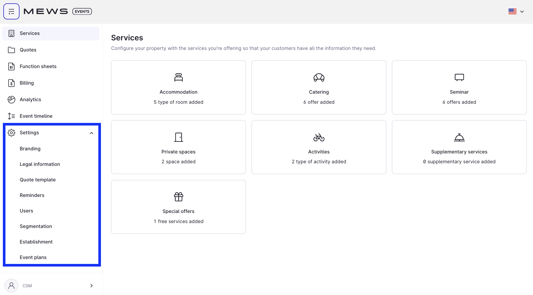Open the Quote template settings
The height and width of the screenshot is (295, 533).
coord(38,180)
